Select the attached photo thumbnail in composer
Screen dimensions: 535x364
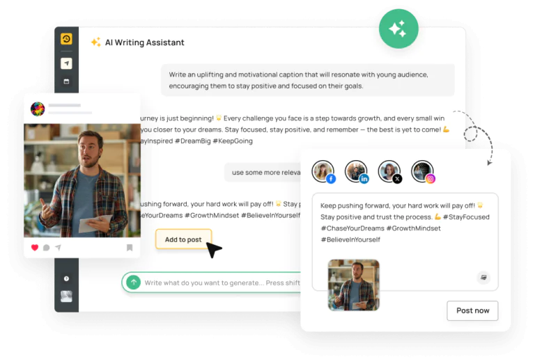coord(353,285)
